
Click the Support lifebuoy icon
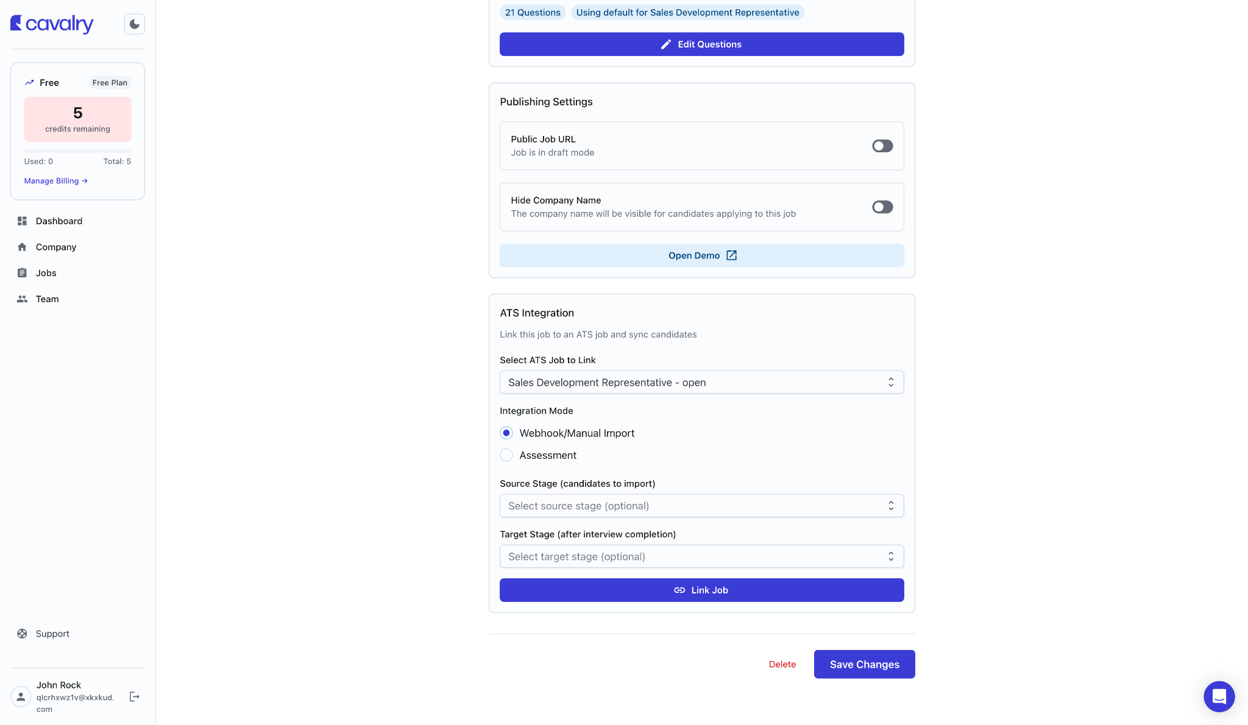[x=22, y=634]
